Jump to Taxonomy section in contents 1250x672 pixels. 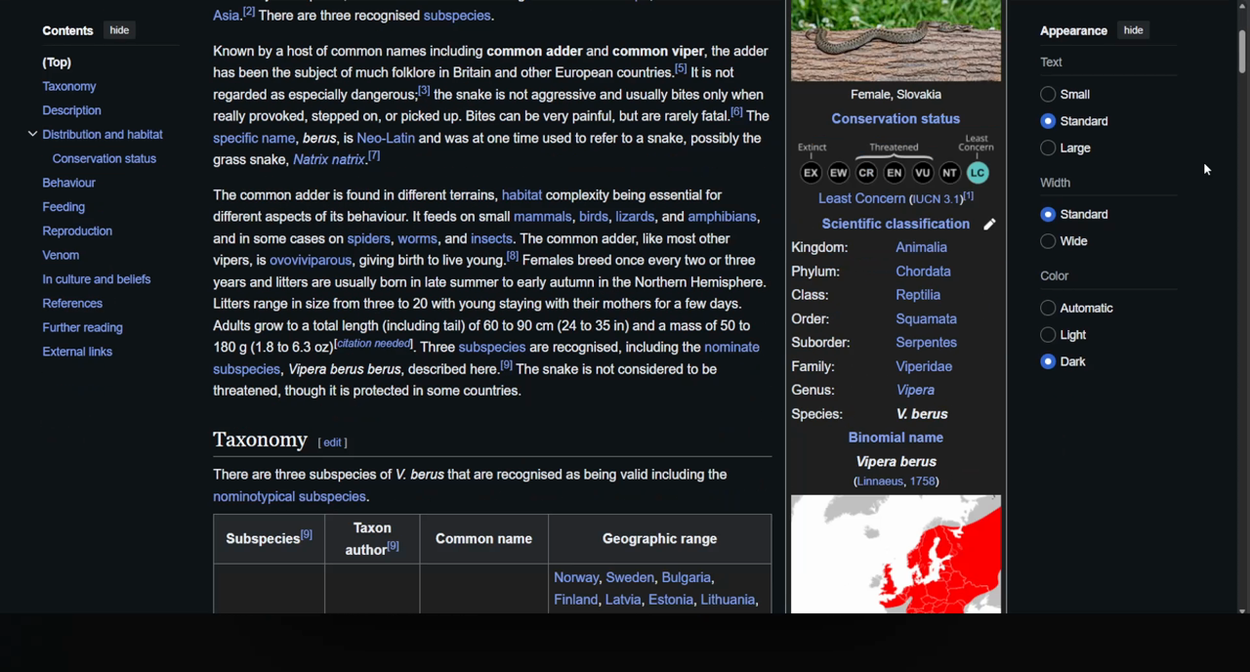[69, 86]
